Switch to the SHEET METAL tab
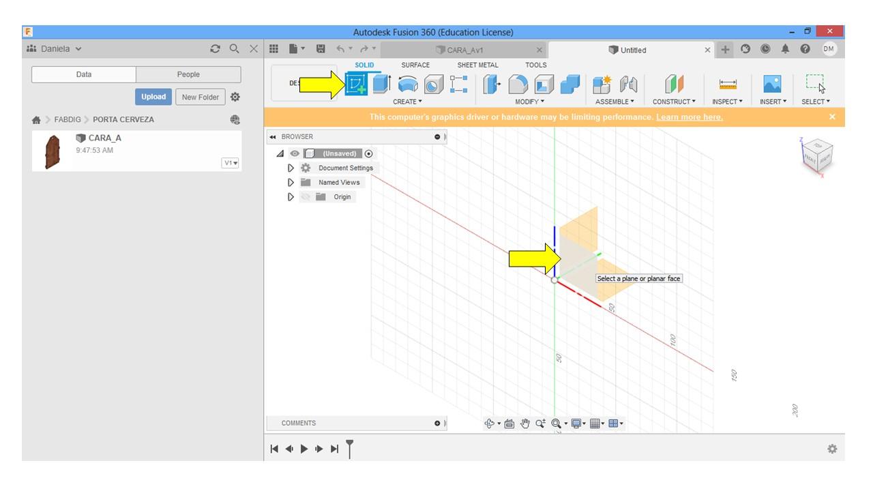 [x=477, y=65]
